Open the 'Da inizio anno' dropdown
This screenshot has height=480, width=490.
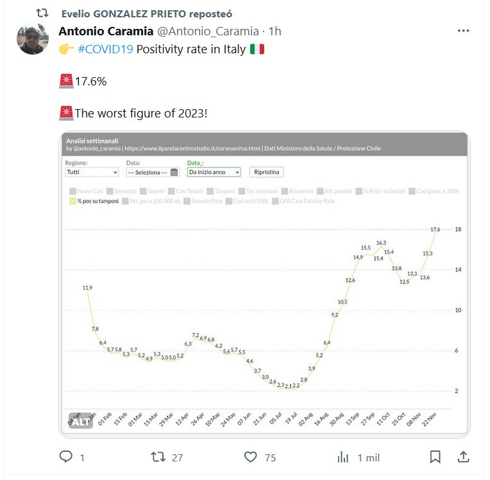tap(214, 172)
